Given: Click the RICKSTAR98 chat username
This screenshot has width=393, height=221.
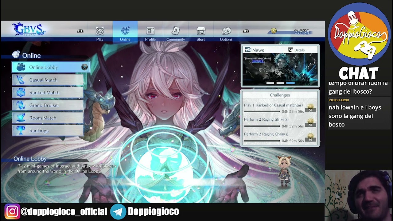Looking at the screenshot, I should tap(339, 100).
